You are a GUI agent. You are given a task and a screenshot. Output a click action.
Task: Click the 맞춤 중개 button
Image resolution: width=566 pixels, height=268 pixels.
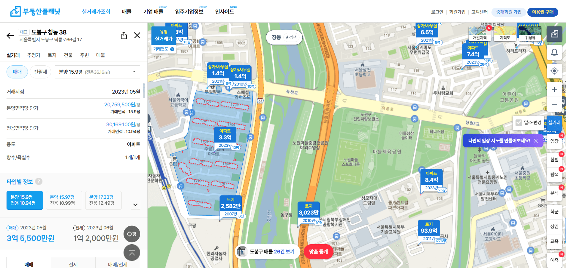pyautogui.click(x=318, y=252)
